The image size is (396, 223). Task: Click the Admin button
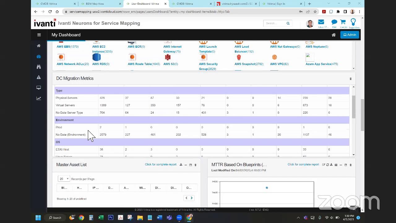click(350, 35)
